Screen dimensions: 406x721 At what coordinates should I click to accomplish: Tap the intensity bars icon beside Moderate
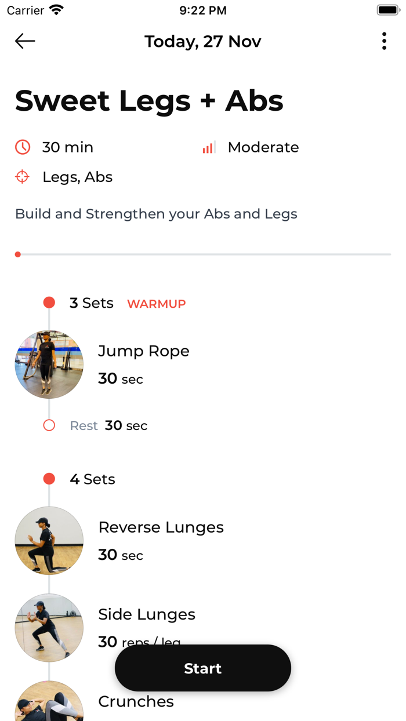(x=208, y=147)
